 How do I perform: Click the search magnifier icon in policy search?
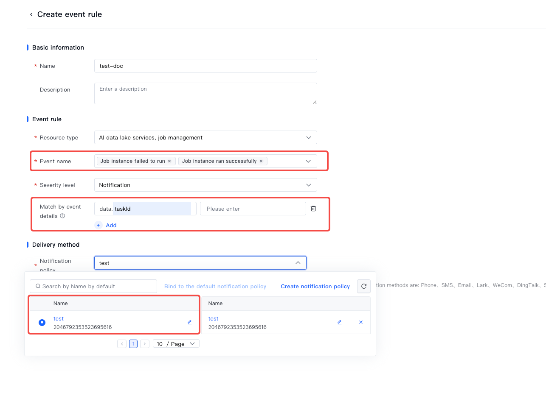[38, 286]
